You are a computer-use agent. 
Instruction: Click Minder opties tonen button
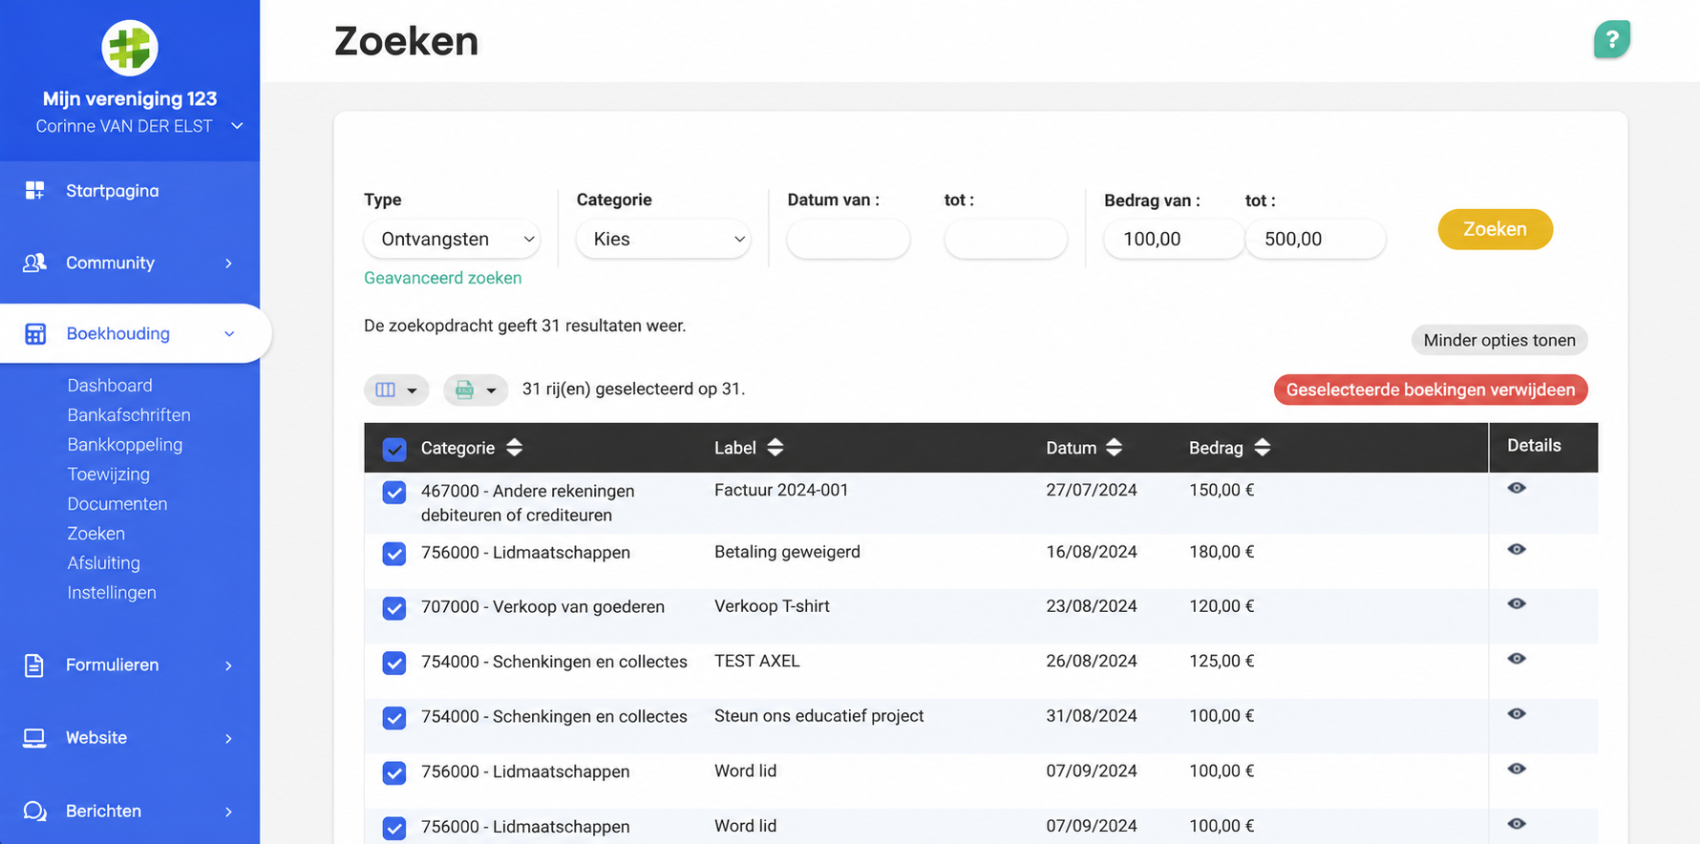point(1499,340)
